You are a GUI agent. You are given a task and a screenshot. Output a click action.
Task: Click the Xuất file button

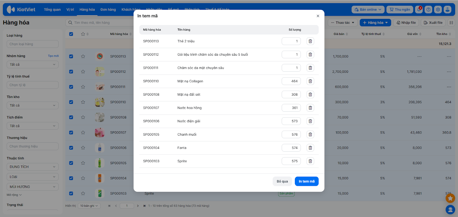(x=433, y=23)
